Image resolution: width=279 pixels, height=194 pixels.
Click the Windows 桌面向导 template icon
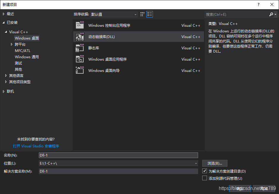click(x=80, y=70)
